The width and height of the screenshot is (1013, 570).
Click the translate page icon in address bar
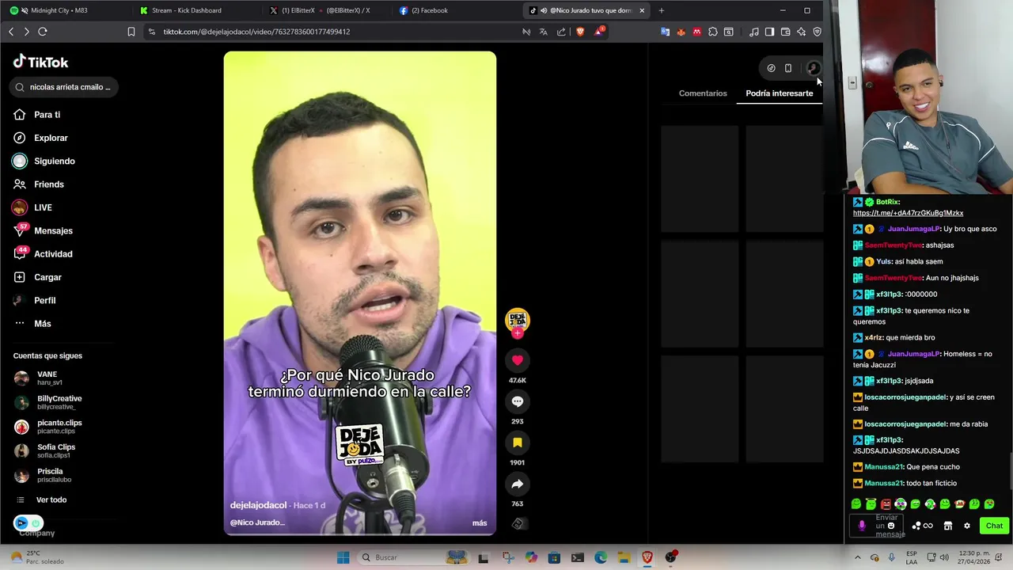pos(543,32)
